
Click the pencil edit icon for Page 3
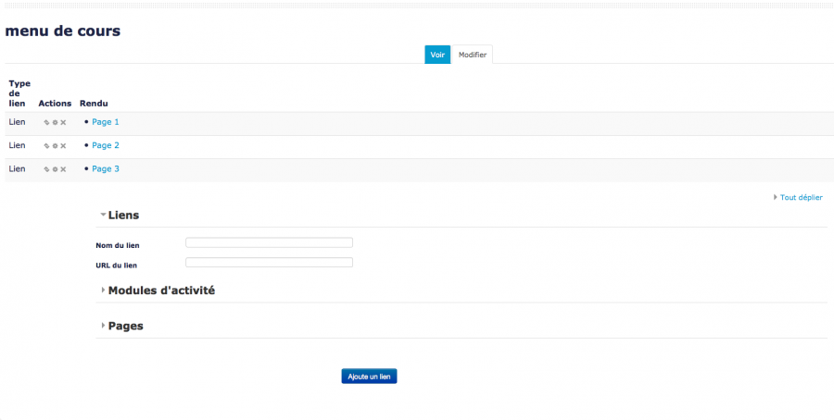click(46, 169)
